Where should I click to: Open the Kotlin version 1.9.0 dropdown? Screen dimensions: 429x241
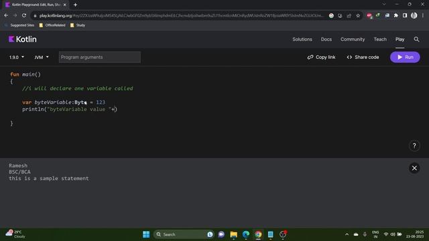point(17,57)
